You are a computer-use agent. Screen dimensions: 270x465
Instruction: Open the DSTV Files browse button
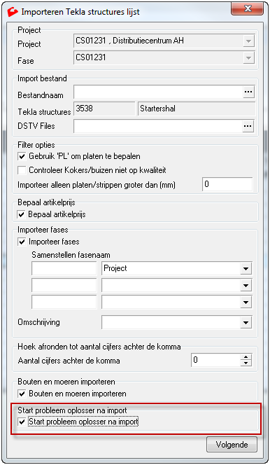(248, 127)
